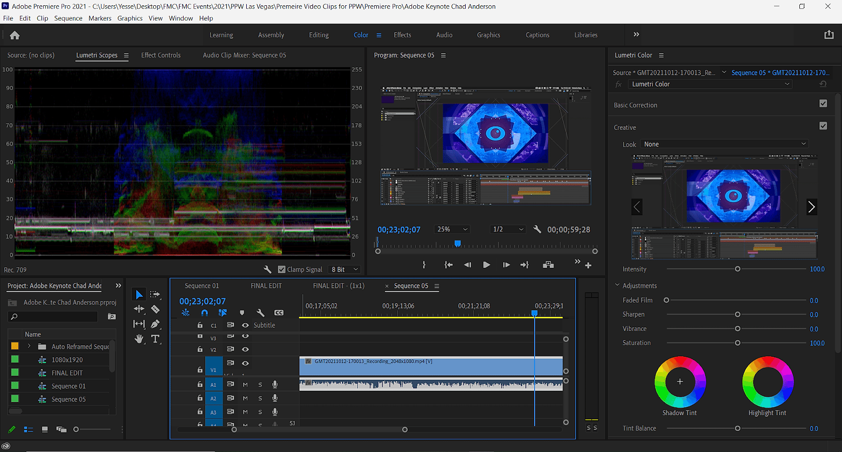
Task: Select the Type tool
Action: [x=155, y=339]
